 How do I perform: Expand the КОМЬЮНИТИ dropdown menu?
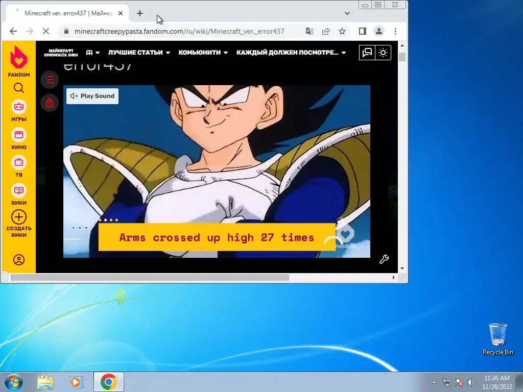coord(203,53)
